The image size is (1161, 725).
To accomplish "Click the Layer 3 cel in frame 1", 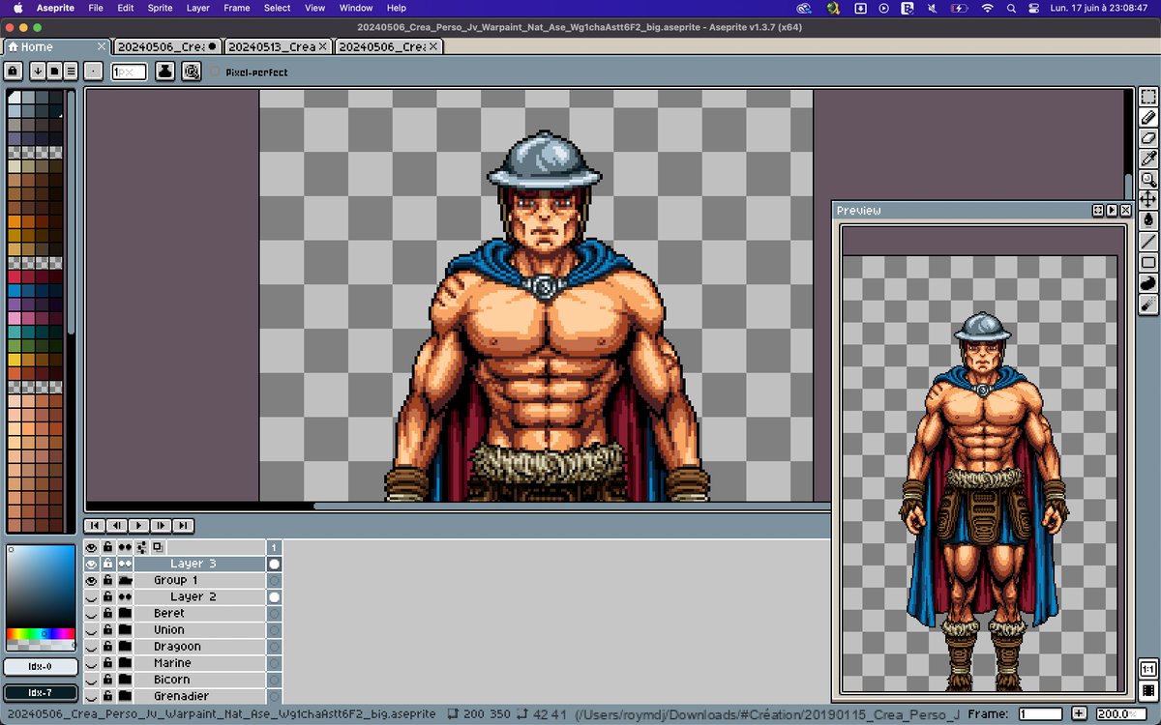I will click(274, 564).
